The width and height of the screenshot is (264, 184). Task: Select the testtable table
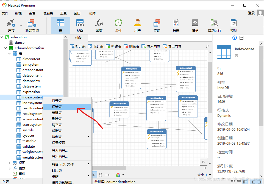tap(29, 141)
